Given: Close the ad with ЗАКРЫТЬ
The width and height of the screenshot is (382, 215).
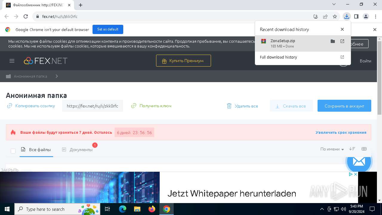Looking at the screenshot, I should coord(10,170).
